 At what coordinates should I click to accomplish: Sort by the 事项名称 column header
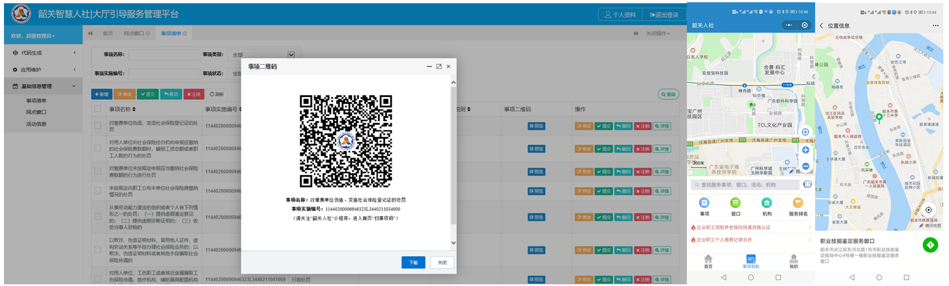point(122,109)
